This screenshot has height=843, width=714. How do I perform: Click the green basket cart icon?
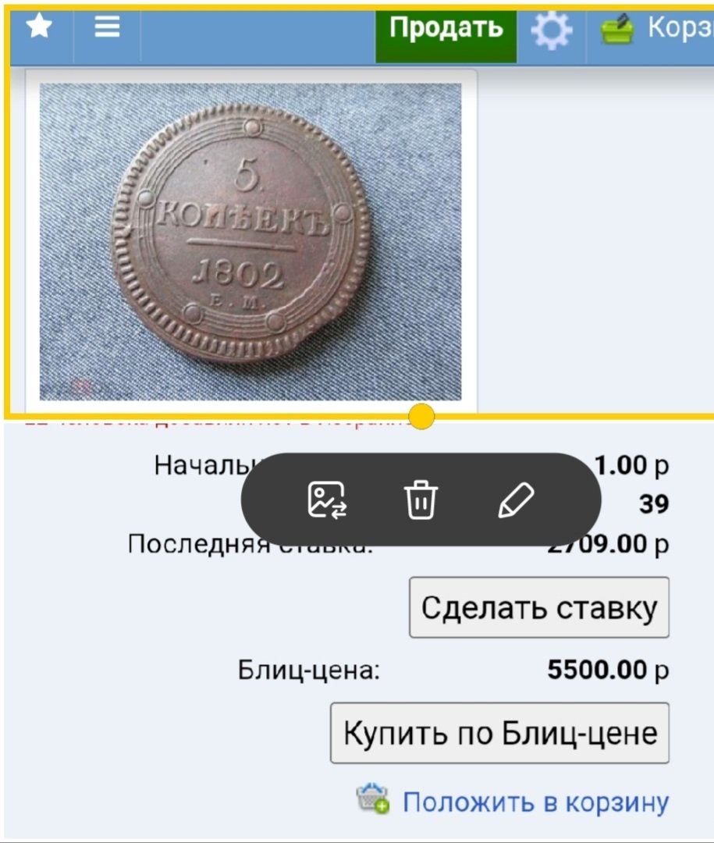click(616, 29)
